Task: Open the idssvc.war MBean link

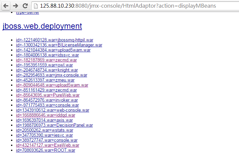Action: click(x=47, y=55)
